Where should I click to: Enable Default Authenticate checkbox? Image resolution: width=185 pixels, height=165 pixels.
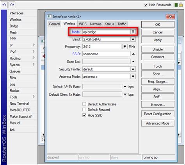84,104
